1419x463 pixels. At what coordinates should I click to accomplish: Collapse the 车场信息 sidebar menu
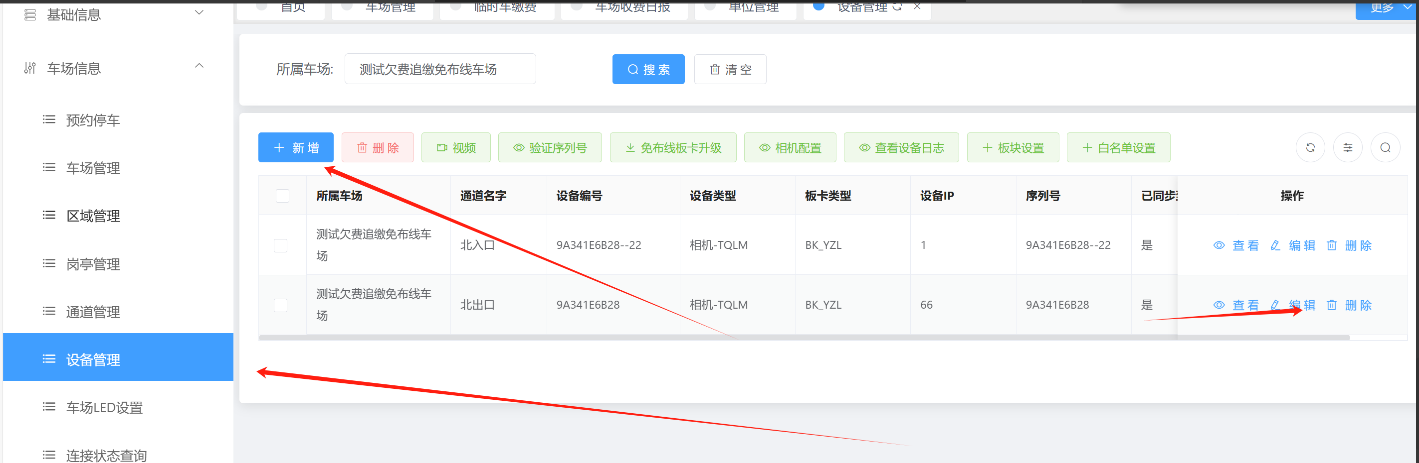118,68
